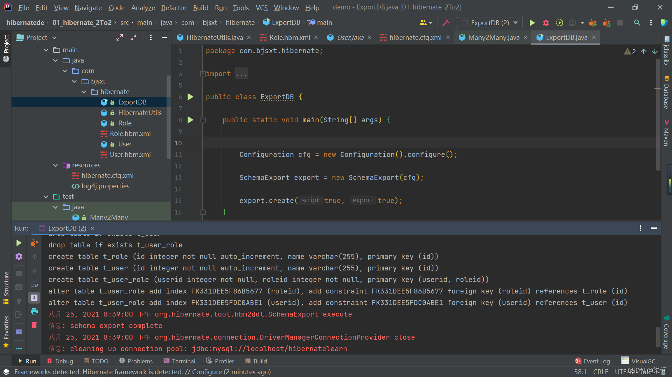Open the Problems tool window
Viewport: 672px width, 377px height.
click(x=136, y=361)
